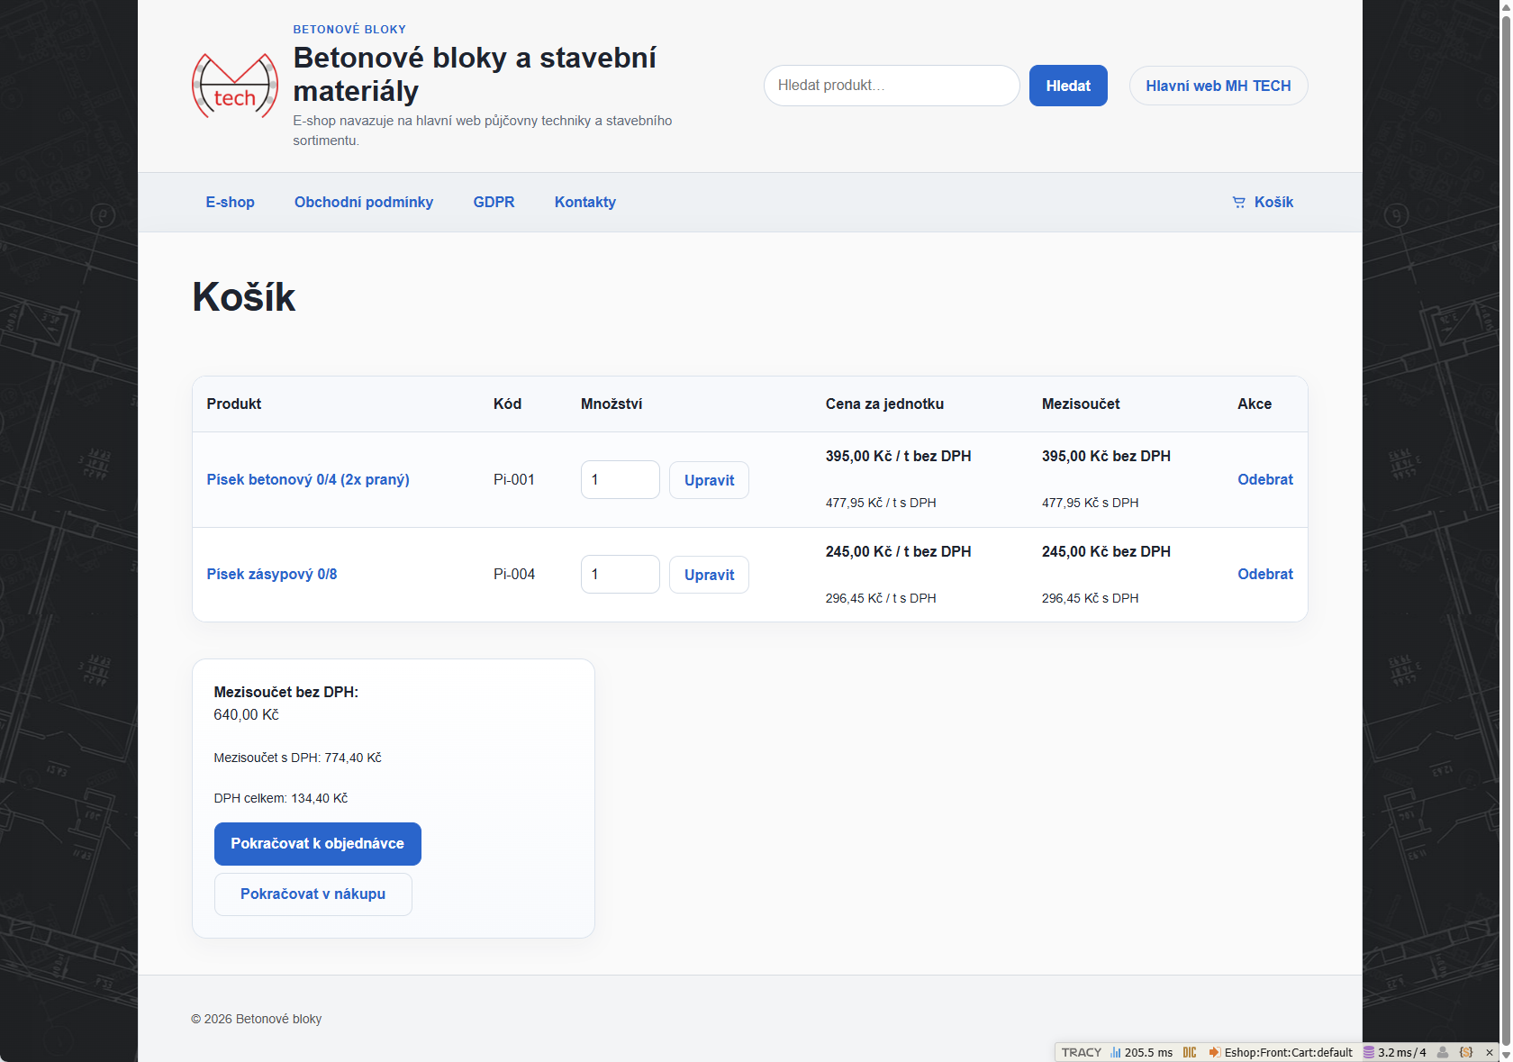Open the DIC container panel in Tracy bar
Viewport: 1513px width, 1062px height.
[1190, 1052]
